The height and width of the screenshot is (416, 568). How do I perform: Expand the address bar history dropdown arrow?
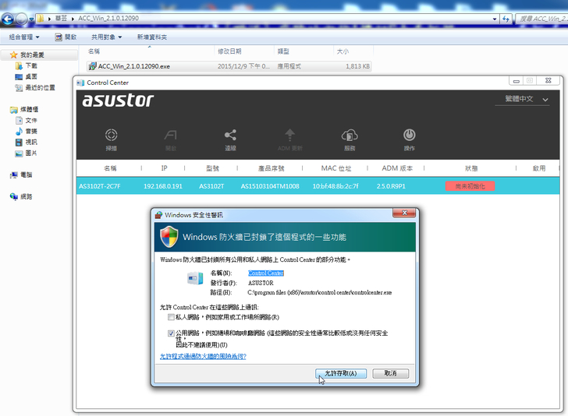495,19
